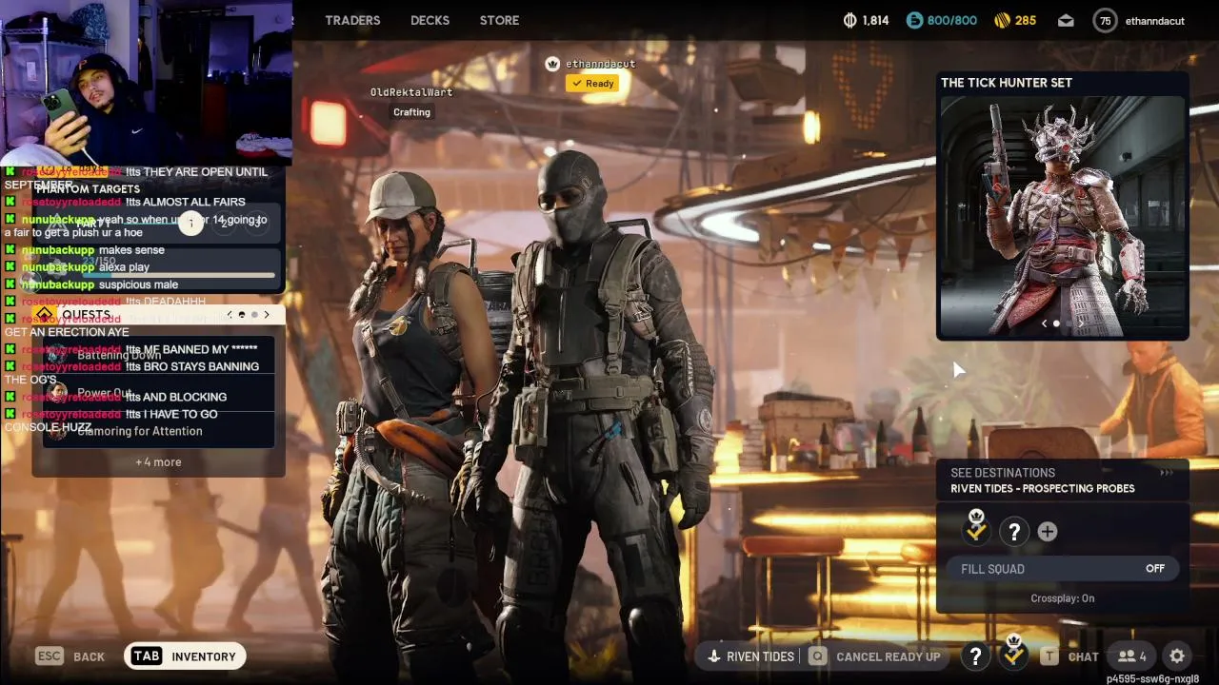Go to next quests page arrow
1219x685 pixels.
pyautogui.click(x=267, y=315)
